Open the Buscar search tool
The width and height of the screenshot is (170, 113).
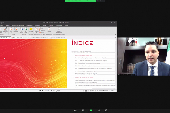point(49,29)
